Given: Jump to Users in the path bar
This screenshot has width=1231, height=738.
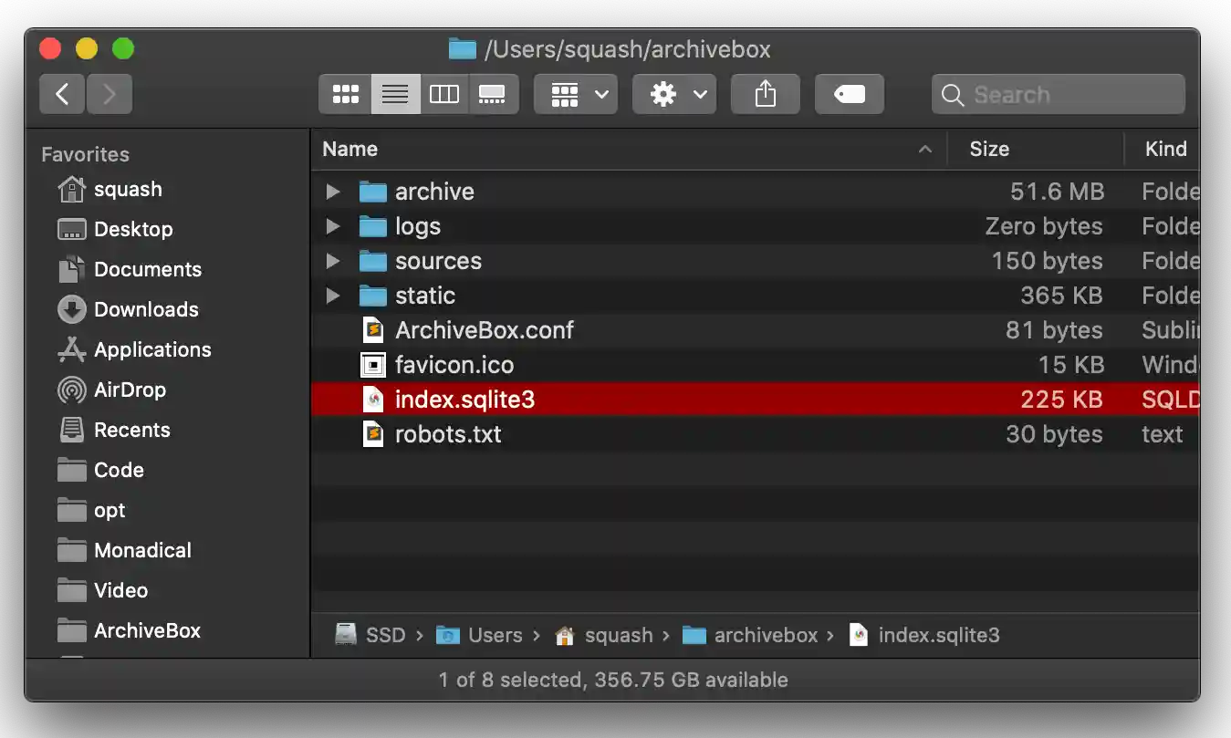Looking at the screenshot, I should click(x=479, y=635).
